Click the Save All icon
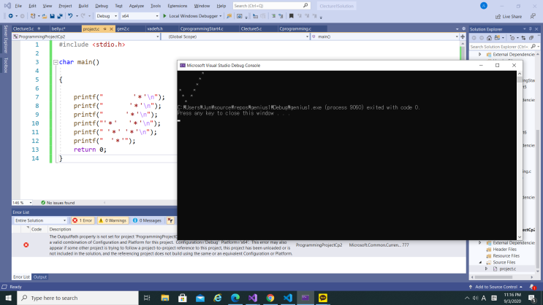The width and height of the screenshot is (543, 305). tap(60, 16)
